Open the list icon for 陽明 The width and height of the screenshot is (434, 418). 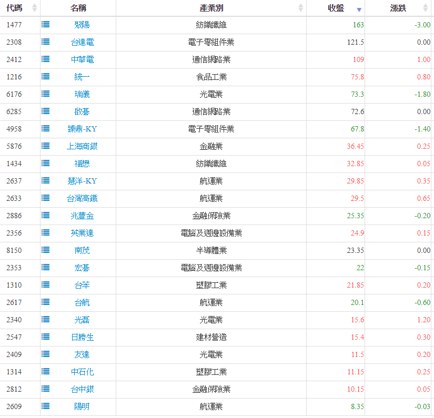46,406
